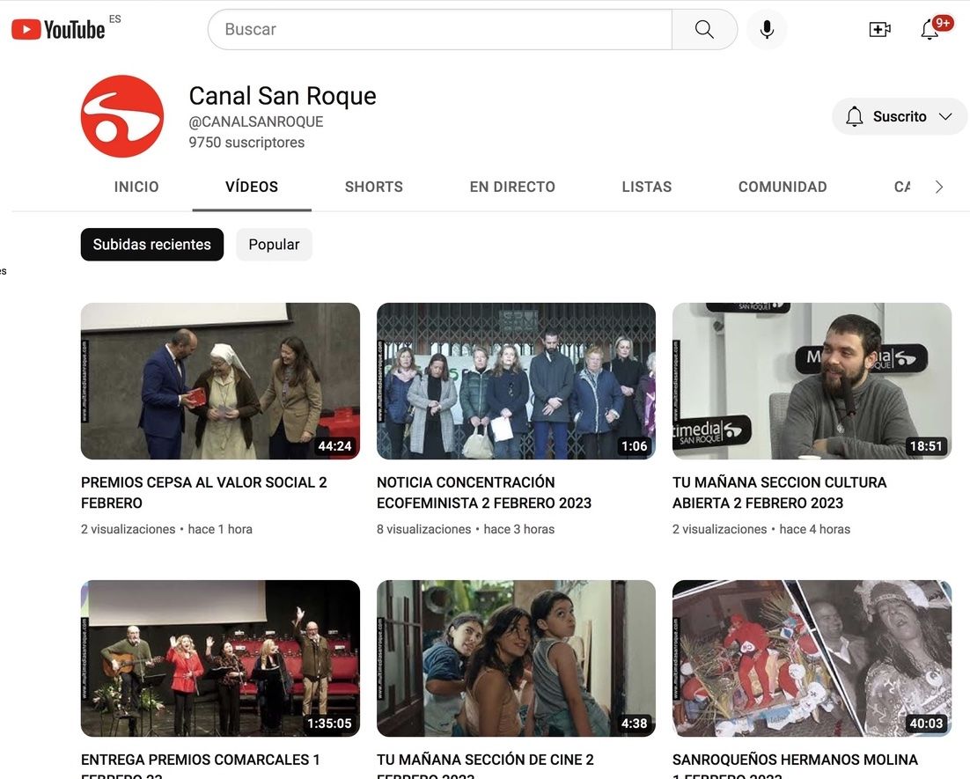Open NOTICIA CONCENTRACIÓN ECOFEMINISTA video title
970x779 pixels.
(x=484, y=492)
